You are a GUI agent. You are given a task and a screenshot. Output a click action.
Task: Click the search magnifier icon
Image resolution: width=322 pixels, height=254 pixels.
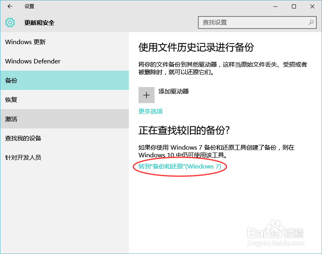[x=311, y=22]
